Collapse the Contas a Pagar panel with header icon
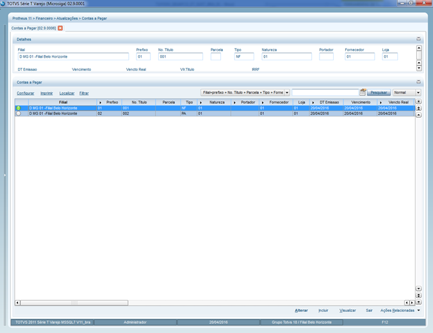This screenshot has width=433, height=333. 418,82
